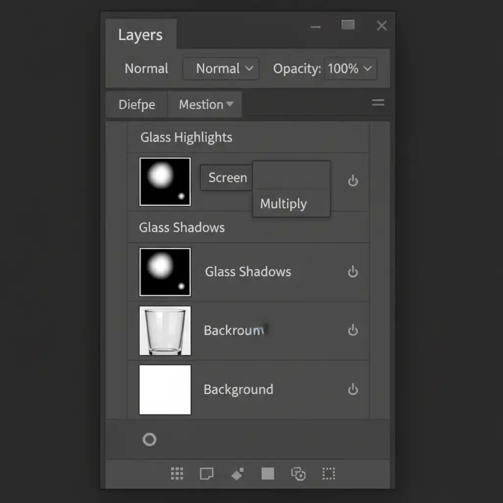
Task: Click the Screen blend mode button
Action: [x=227, y=178]
